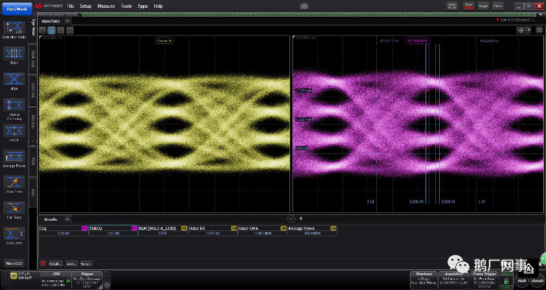Click the Auto Scale button

pos(453,6)
